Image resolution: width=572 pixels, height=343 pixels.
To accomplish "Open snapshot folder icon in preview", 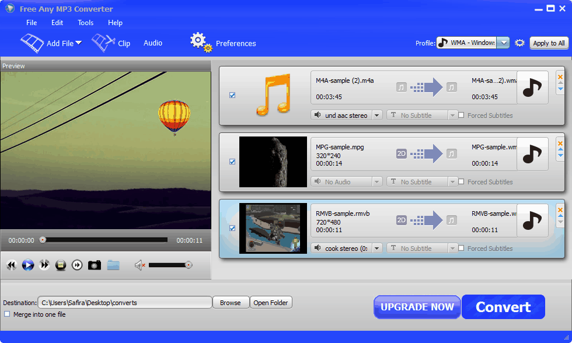I will [x=113, y=265].
